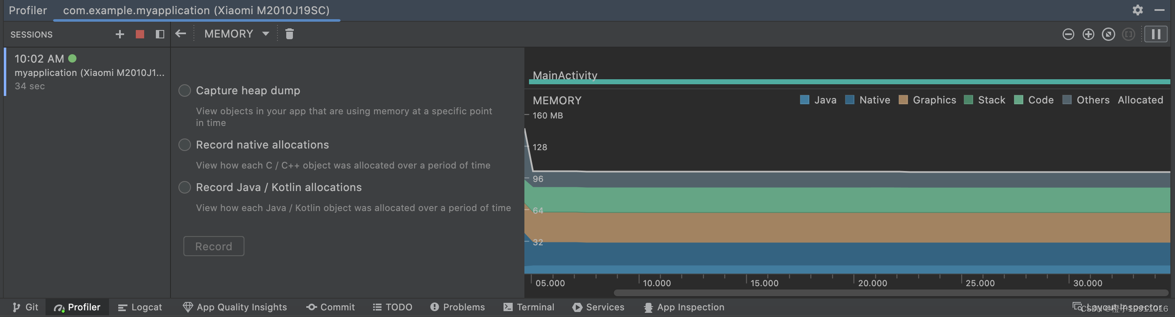Image resolution: width=1175 pixels, height=317 pixels.
Task: Force garbage collection with trash icon
Action: [289, 34]
